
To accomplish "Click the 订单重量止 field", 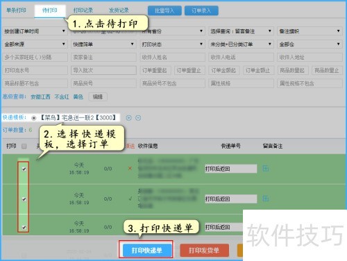I will [189, 70].
